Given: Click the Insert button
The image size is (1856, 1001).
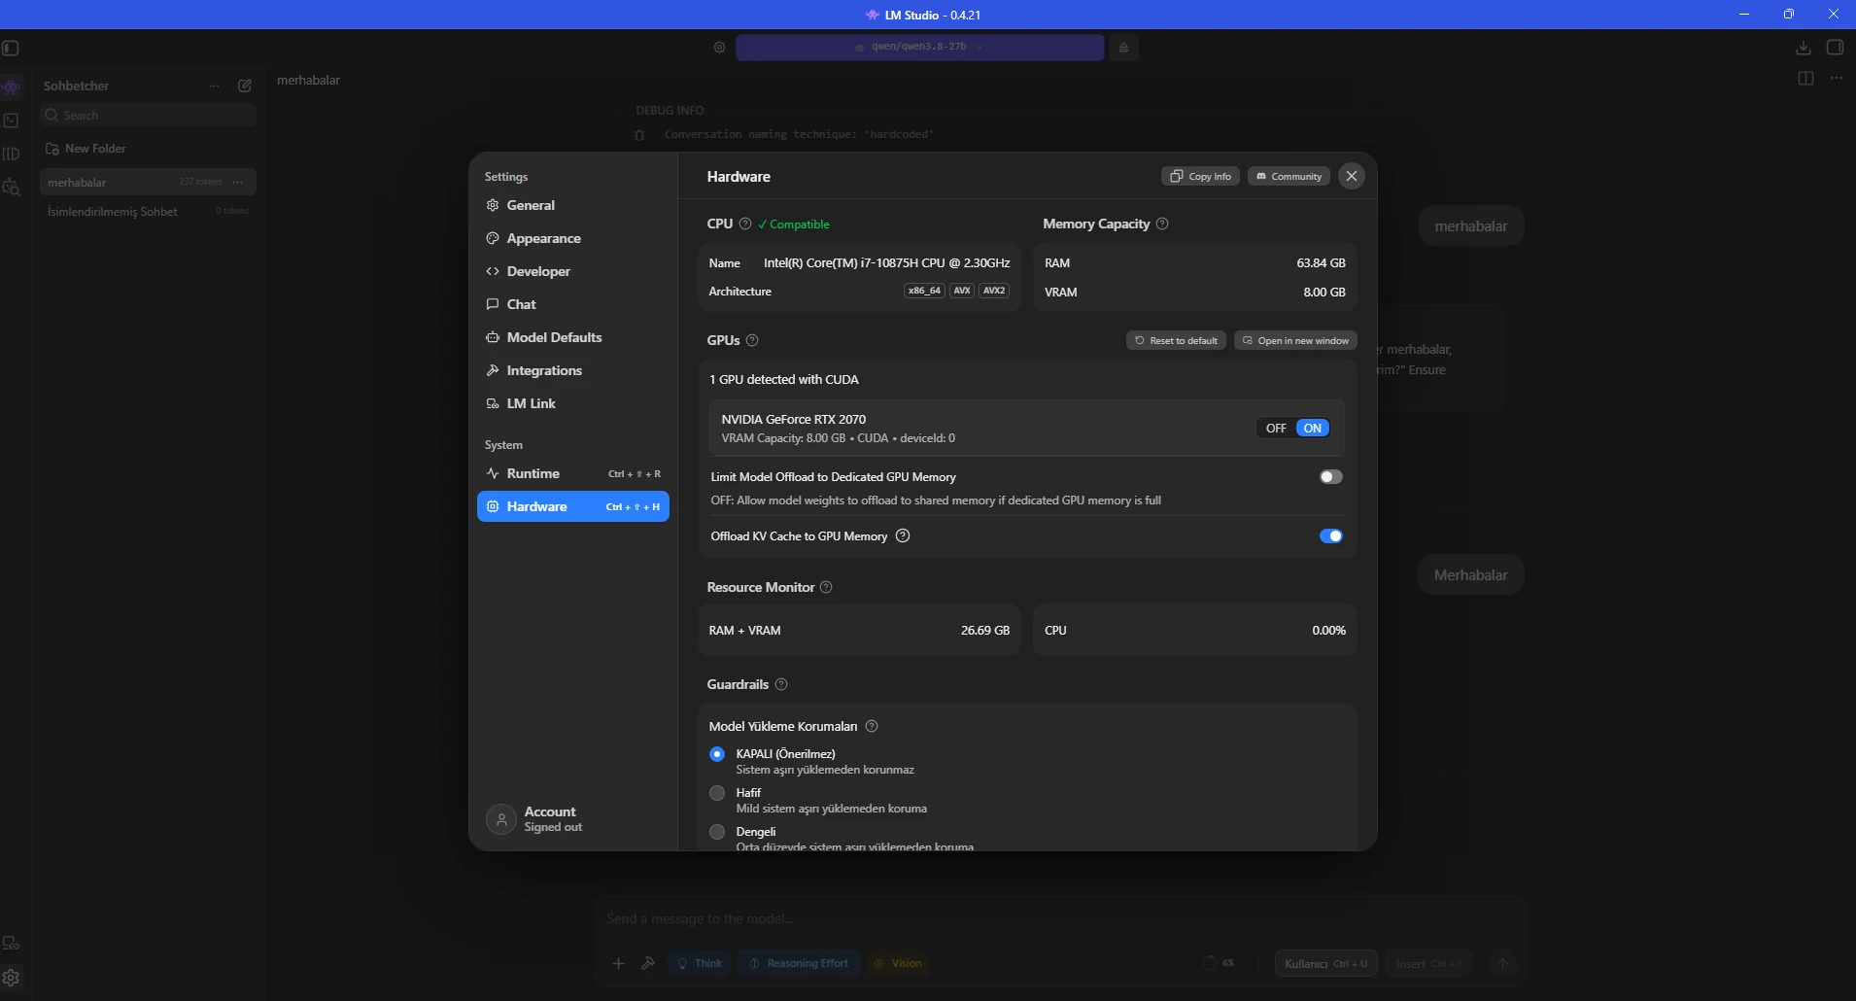Looking at the screenshot, I should [x=1428, y=963].
